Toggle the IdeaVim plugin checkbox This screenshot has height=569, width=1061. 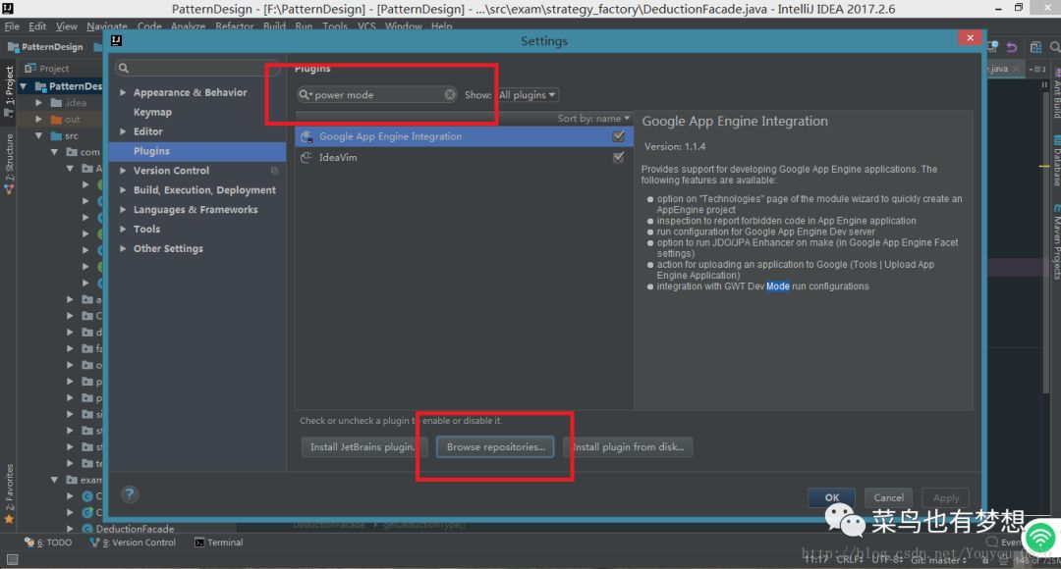pyautogui.click(x=619, y=157)
